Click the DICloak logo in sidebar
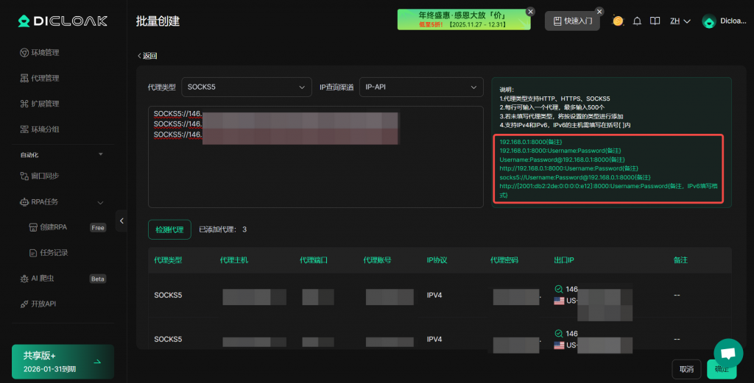 [x=63, y=21]
